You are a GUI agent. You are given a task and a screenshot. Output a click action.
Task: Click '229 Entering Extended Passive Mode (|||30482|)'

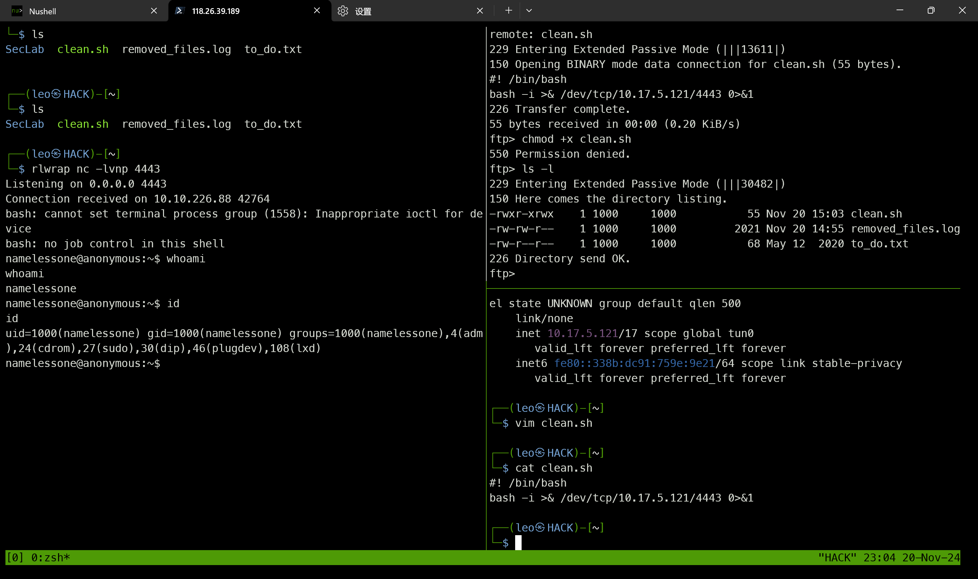pyautogui.click(x=637, y=184)
